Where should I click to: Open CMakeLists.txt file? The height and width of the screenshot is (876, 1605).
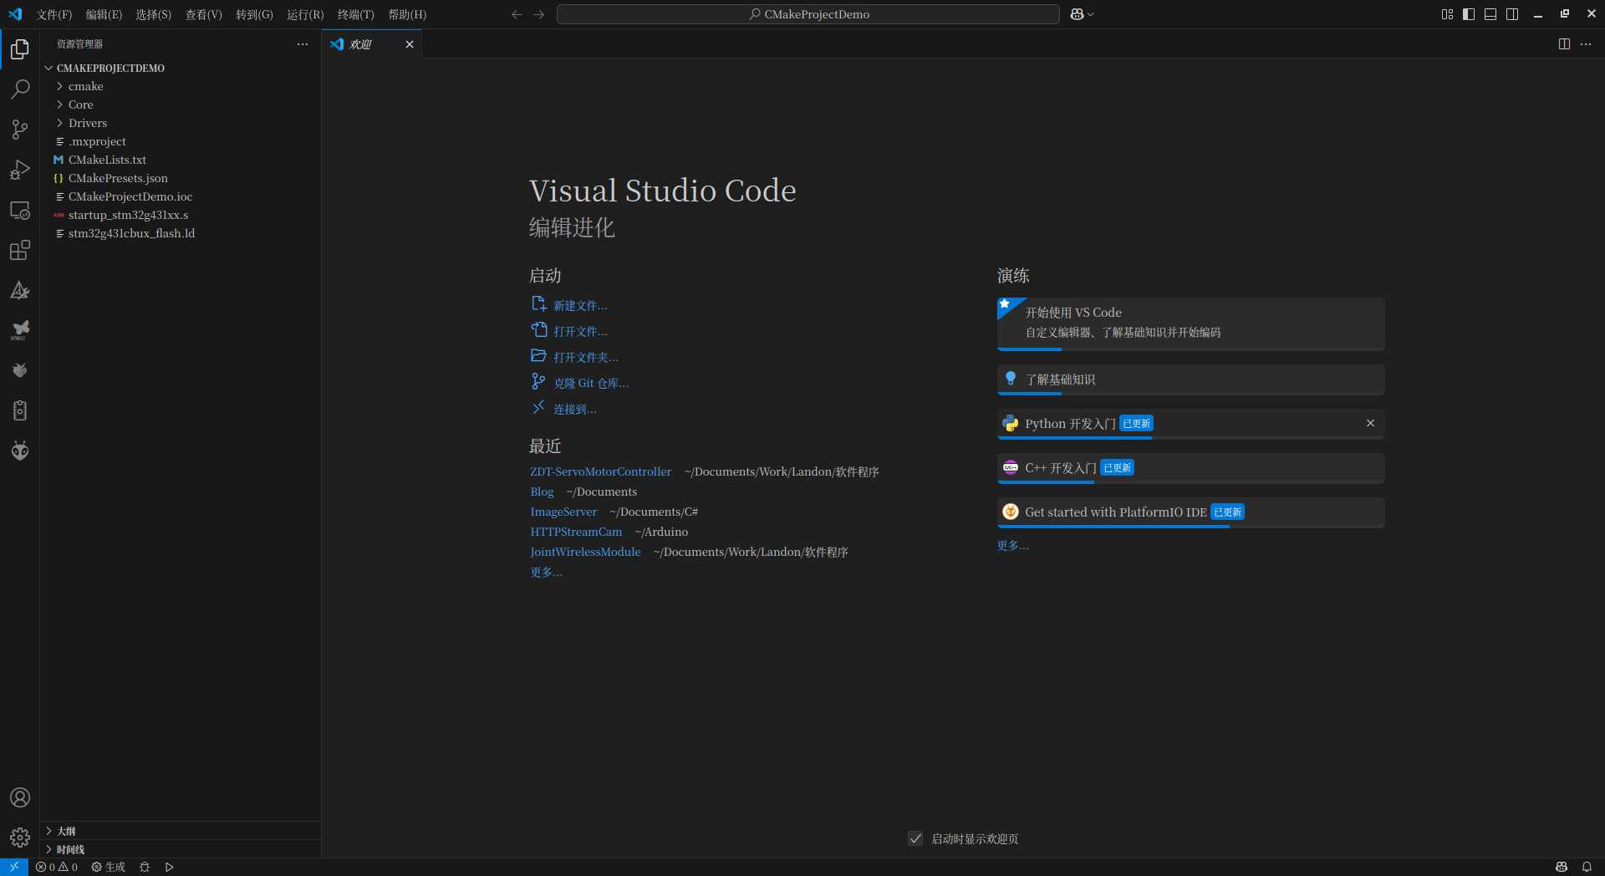click(181, 160)
